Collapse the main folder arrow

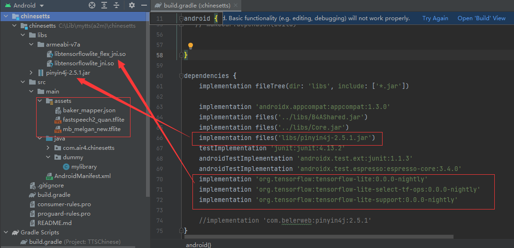(x=31, y=92)
